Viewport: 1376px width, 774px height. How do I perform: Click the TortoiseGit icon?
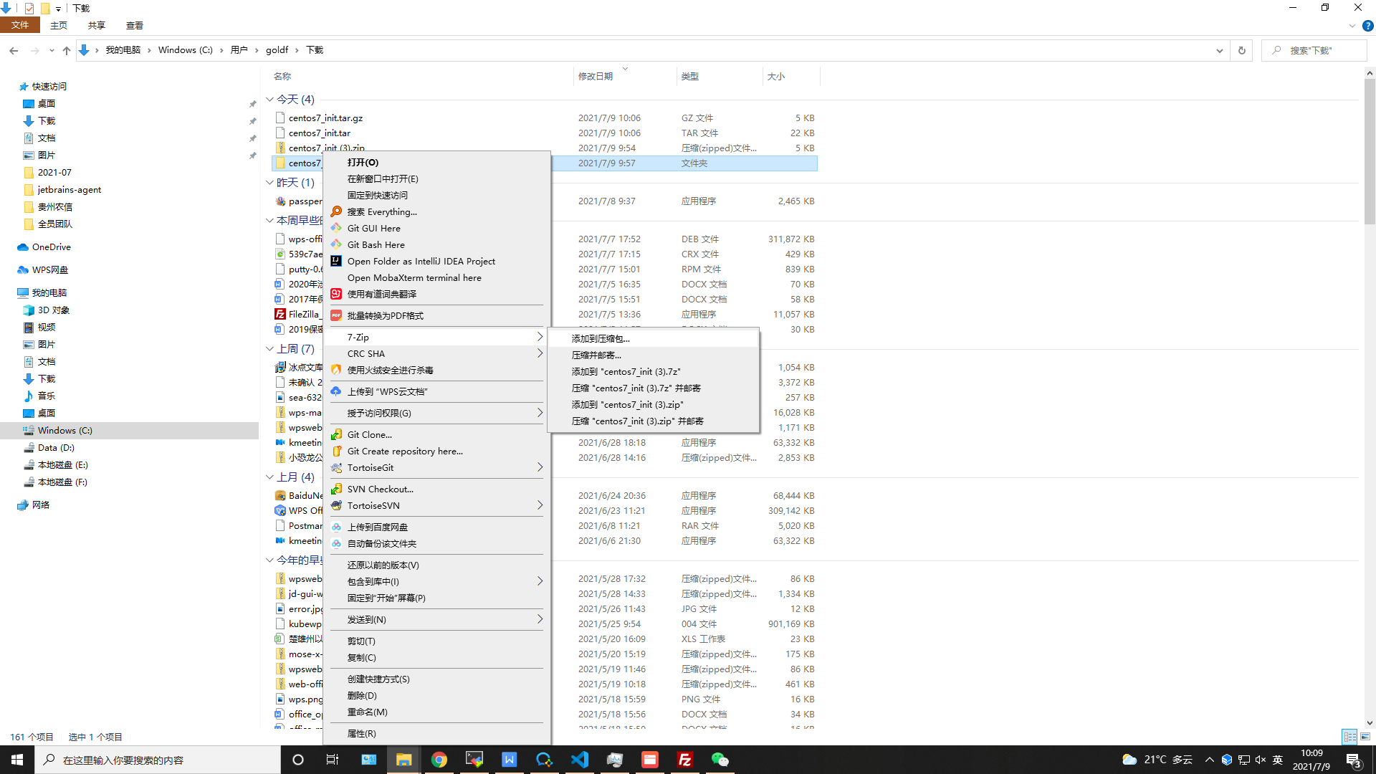pos(336,467)
